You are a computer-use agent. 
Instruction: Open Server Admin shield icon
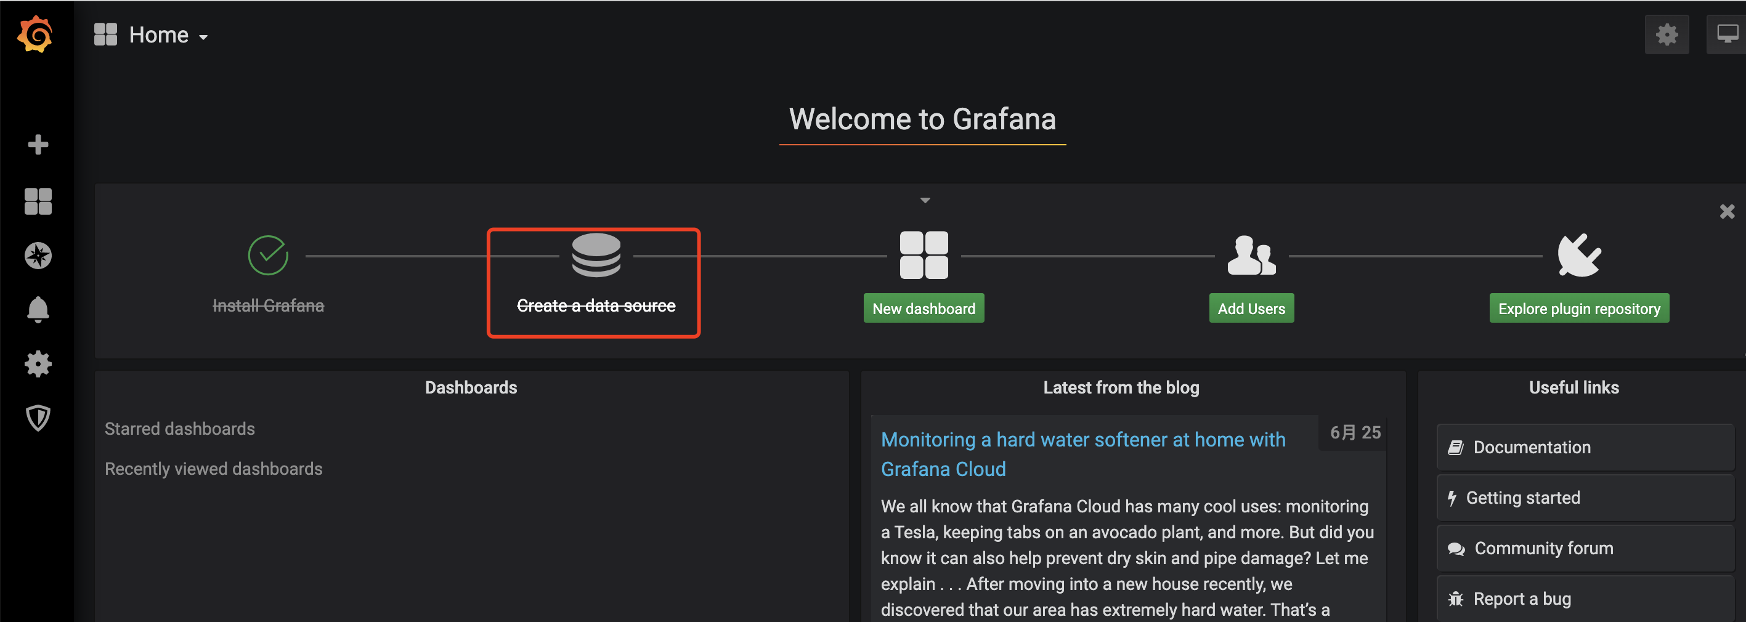pos(38,418)
